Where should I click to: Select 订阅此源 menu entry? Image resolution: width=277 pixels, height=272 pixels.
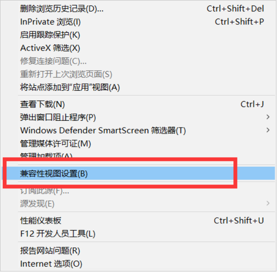pyautogui.click(x=45, y=190)
